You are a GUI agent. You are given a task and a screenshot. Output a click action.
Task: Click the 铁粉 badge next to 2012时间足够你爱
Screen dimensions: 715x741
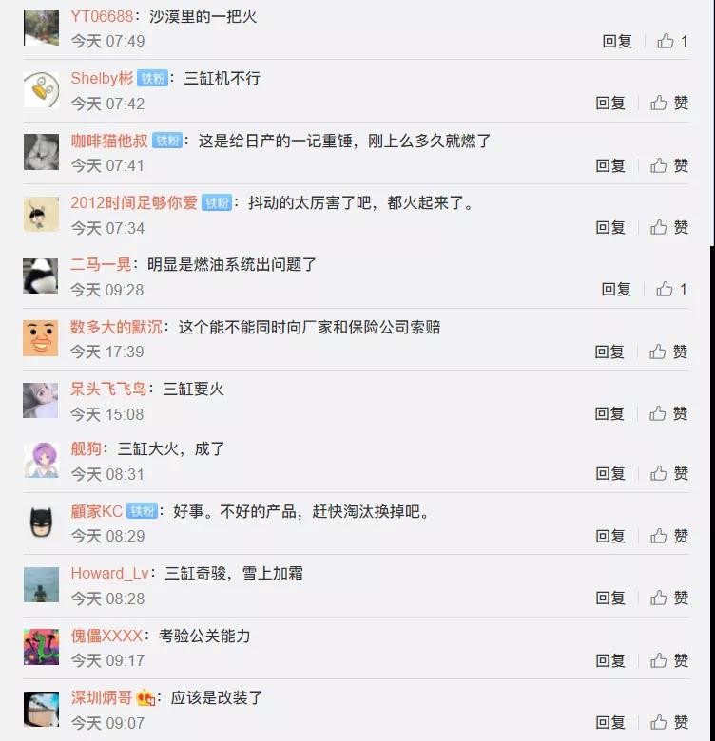217,202
